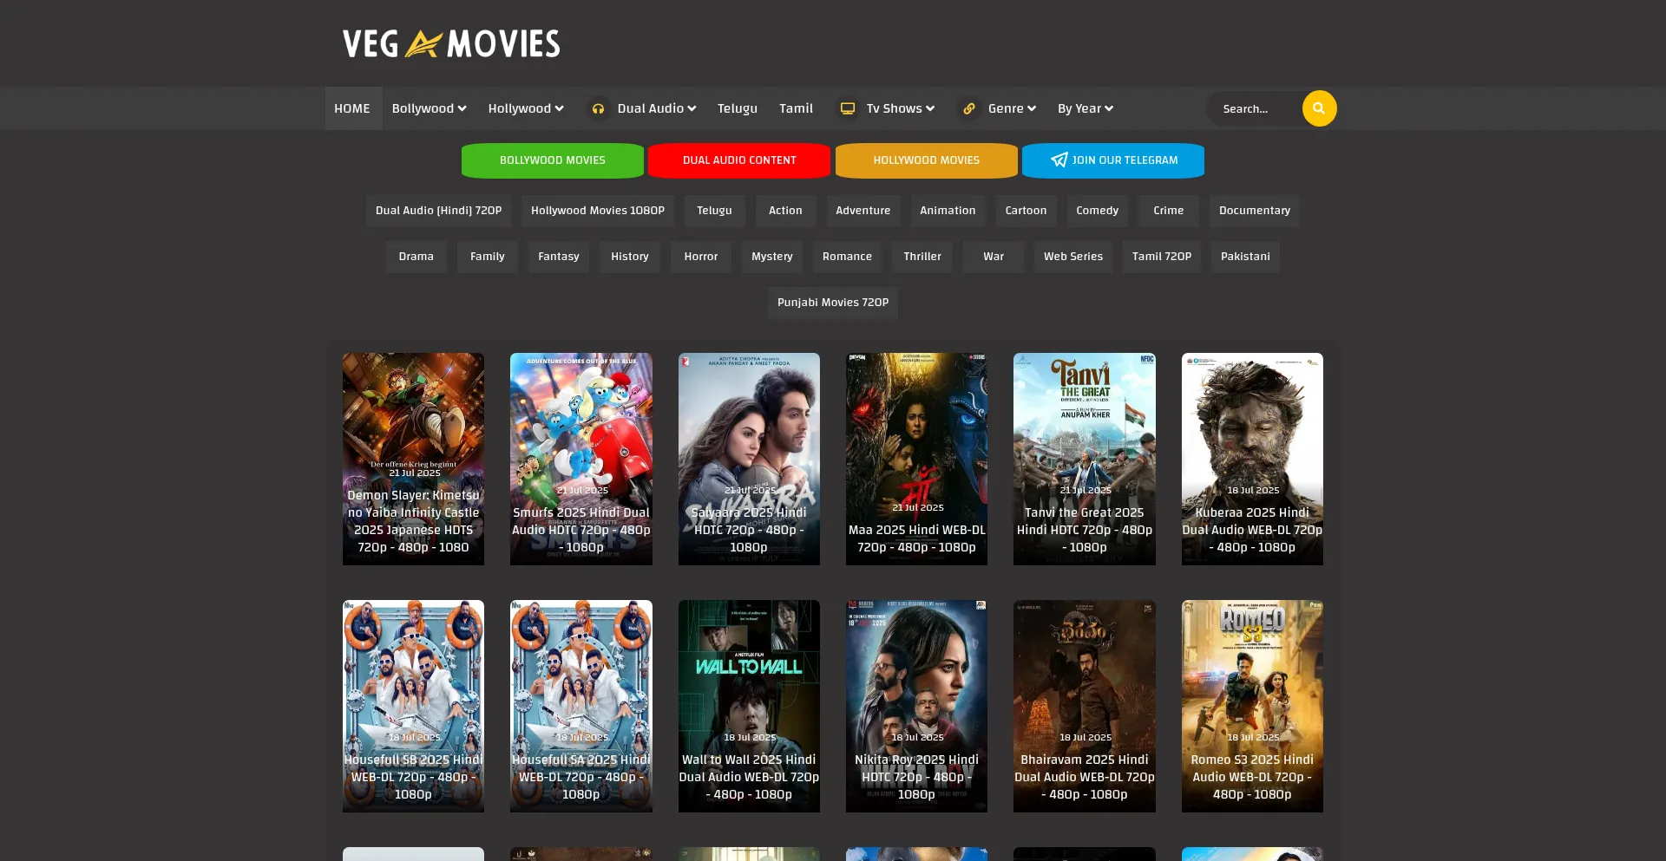The height and width of the screenshot is (861, 1666).
Task: Open the Romance category tag
Action: (x=847, y=257)
